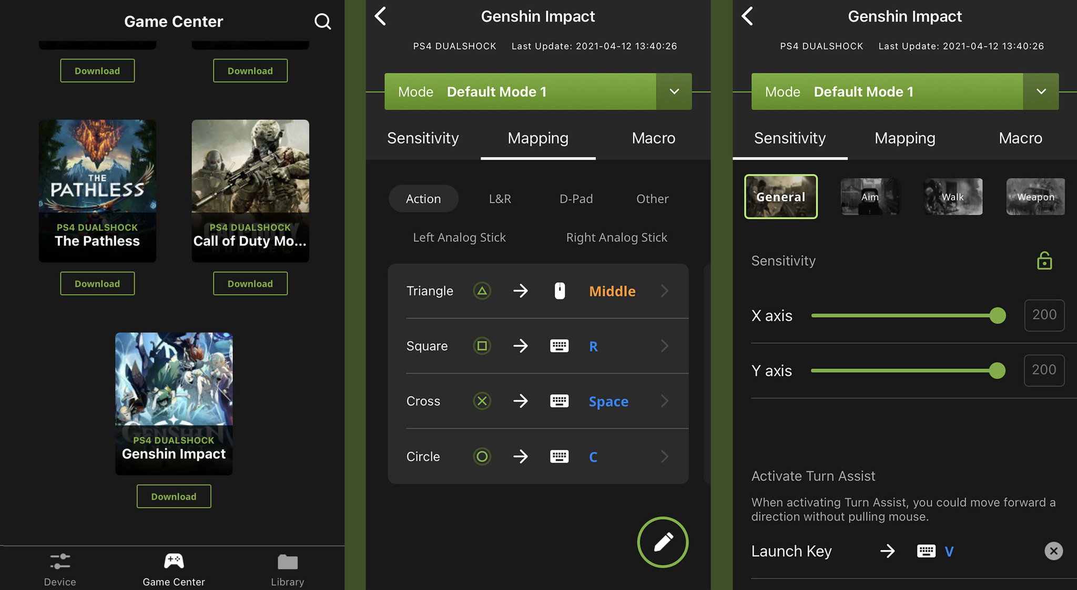The image size is (1077, 590).
Task: Click the keyboard icon in Square row
Action: click(559, 346)
